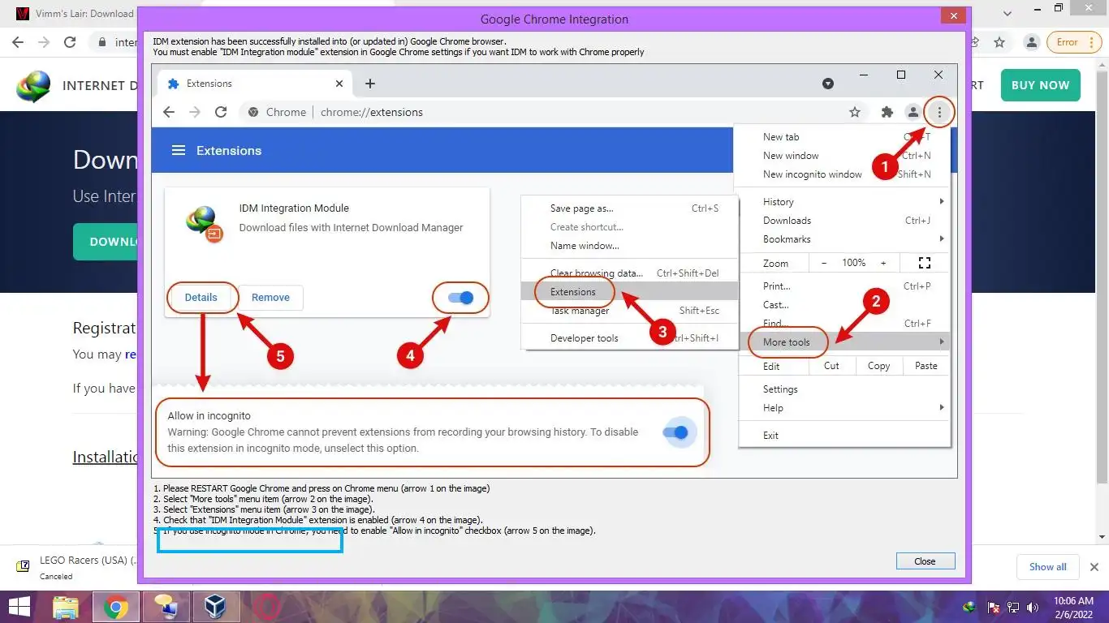Viewport: 1109px width, 623px height.
Task: Click Chrome's back arrow behind the dialog
Action: (x=18, y=42)
